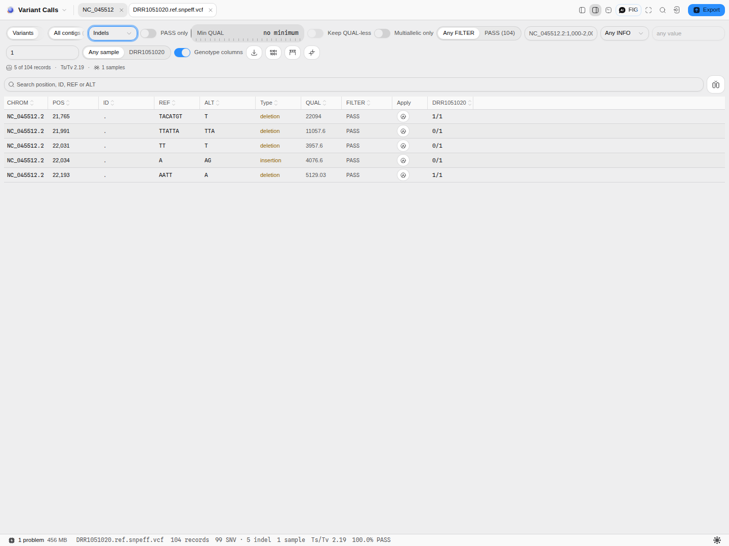Choose the All contigs filter
Image resolution: width=729 pixels, height=546 pixels.
point(67,33)
